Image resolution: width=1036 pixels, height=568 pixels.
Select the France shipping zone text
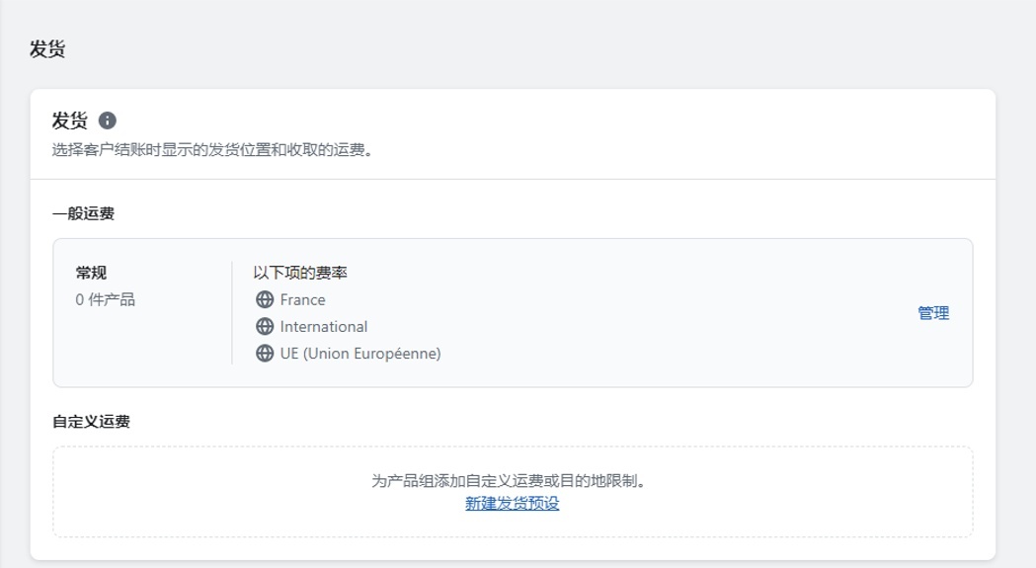(302, 299)
